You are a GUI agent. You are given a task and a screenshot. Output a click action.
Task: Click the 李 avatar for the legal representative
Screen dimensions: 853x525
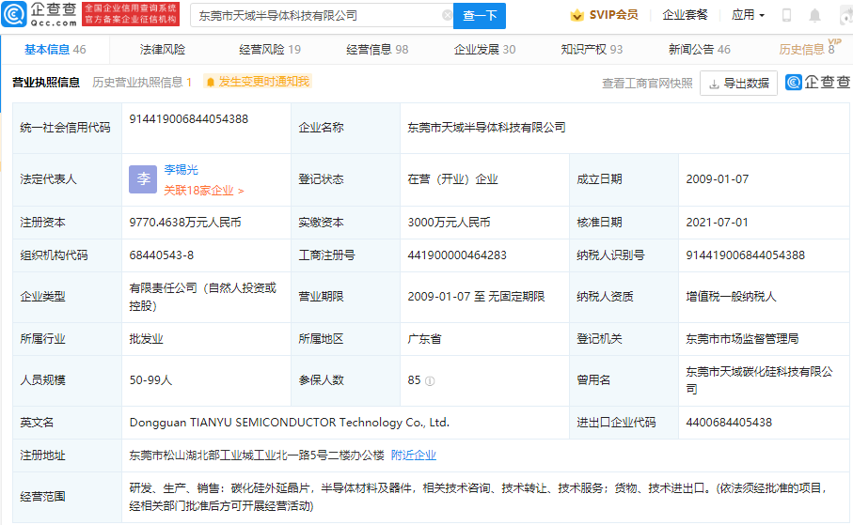(143, 179)
